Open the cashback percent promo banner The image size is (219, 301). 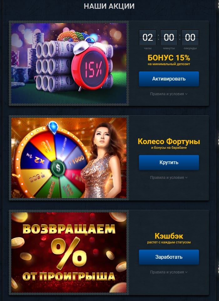point(69,252)
